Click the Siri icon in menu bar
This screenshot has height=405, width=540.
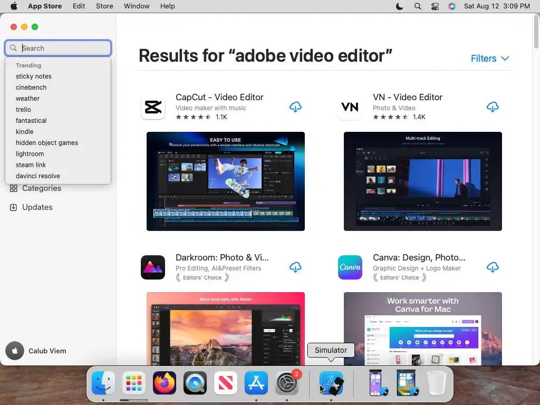pyautogui.click(x=452, y=6)
